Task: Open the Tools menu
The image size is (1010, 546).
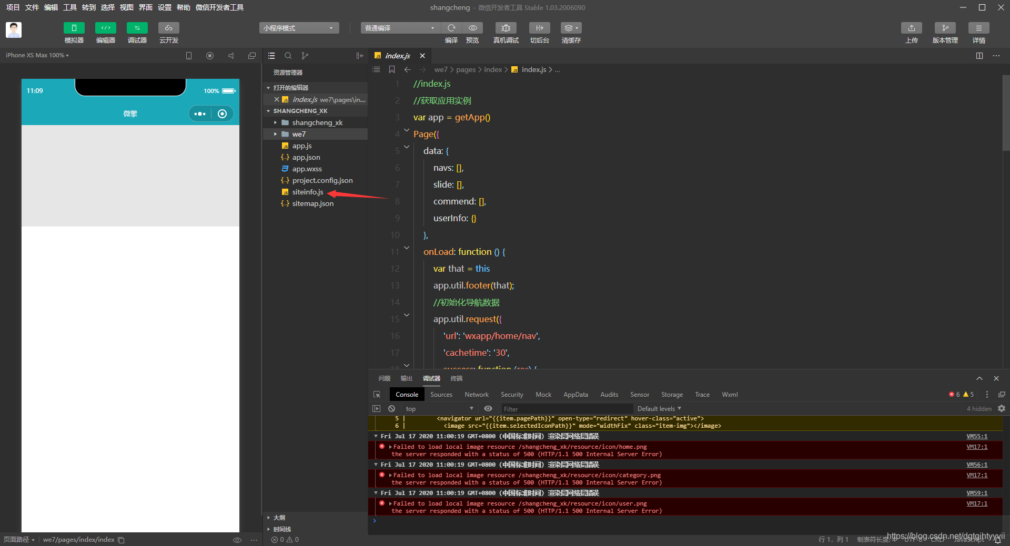Action: [x=70, y=7]
